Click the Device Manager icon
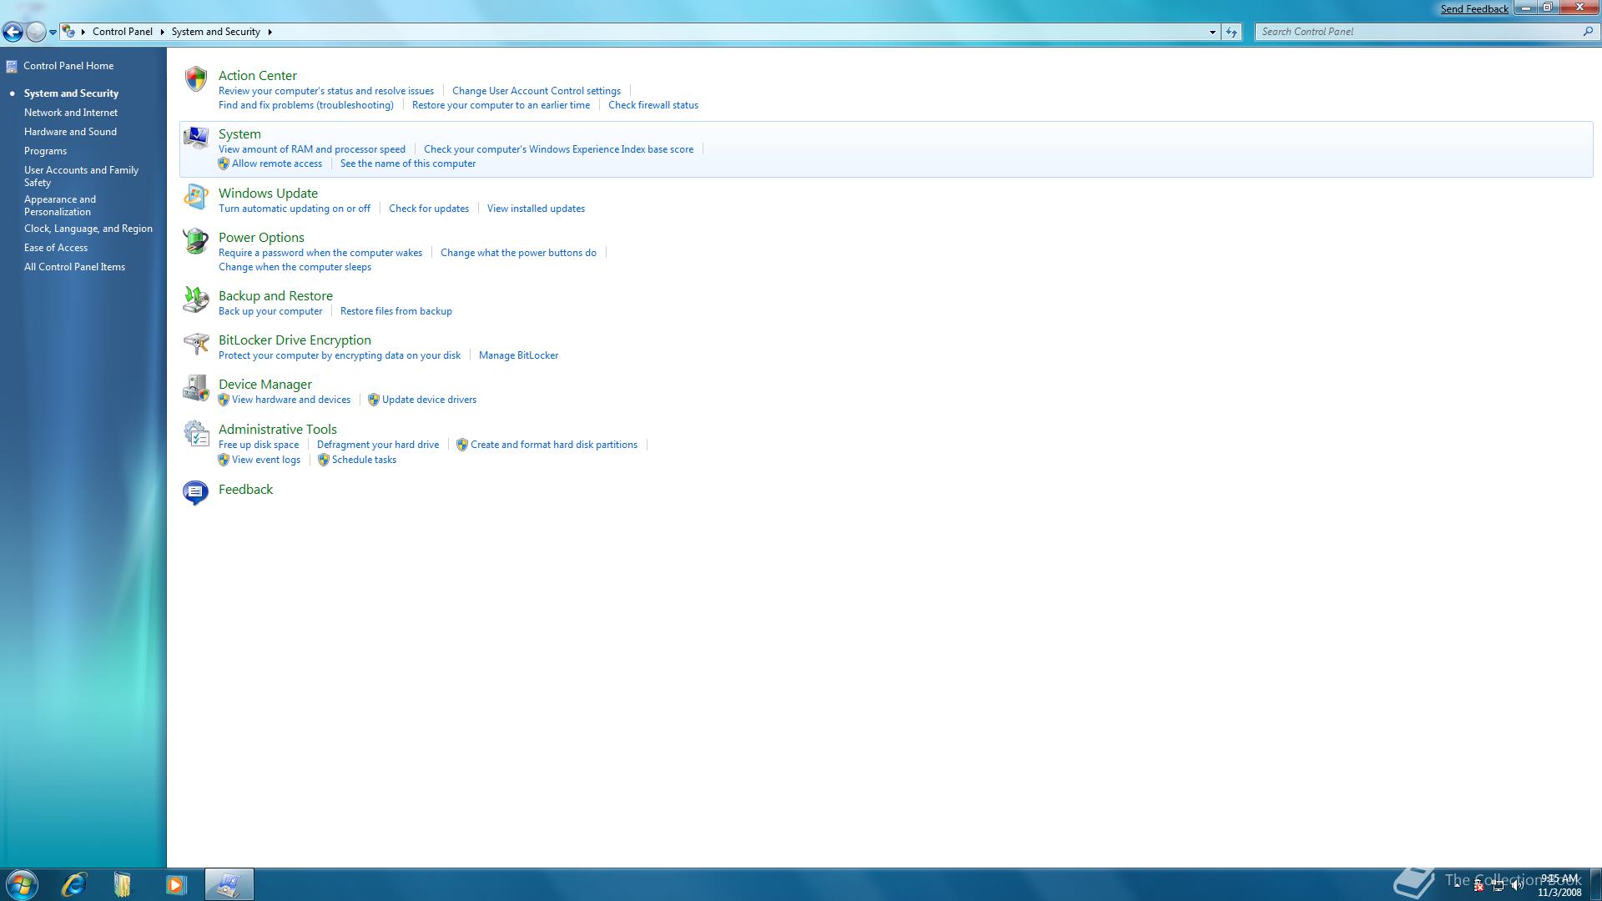The image size is (1602, 901). coord(196,388)
